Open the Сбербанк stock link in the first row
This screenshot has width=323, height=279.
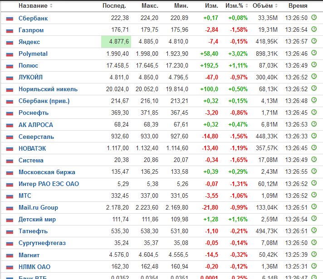[x=33, y=18]
